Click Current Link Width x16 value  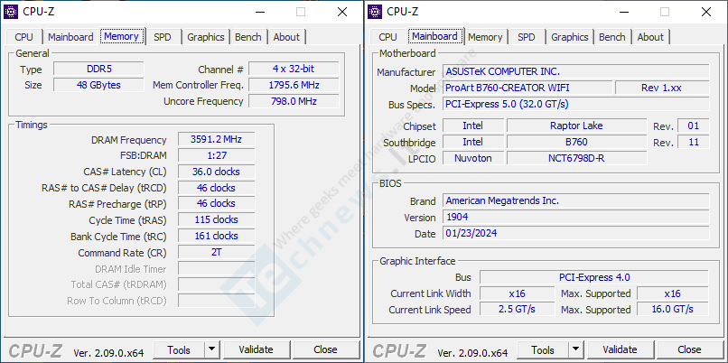pos(518,293)
